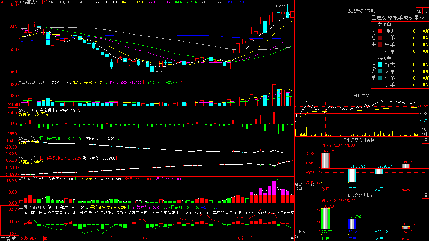Click the 5.69 low price annotation
The image size is (429, 241).
coord(160,72)
